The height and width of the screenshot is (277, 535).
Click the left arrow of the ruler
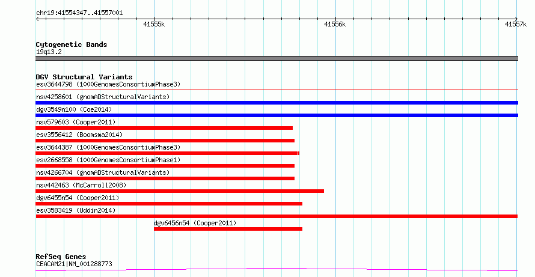pos(37,19)
